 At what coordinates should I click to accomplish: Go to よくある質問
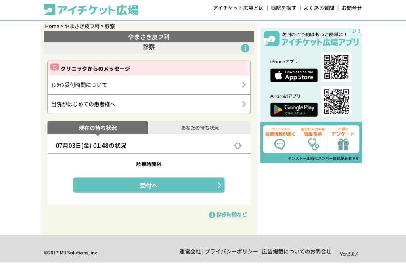tap(319, 8)
